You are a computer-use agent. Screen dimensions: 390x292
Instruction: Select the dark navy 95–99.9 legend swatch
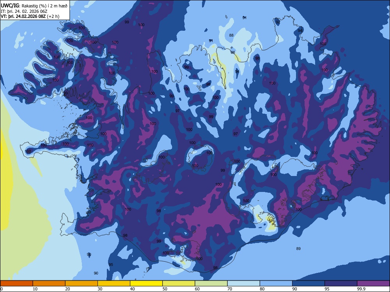pyautogui.click(x=341, y=283)
